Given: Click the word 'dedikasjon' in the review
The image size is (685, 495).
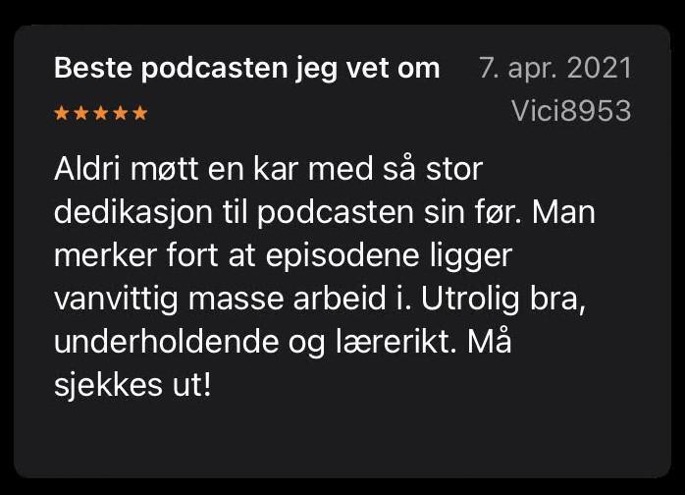Looking at the screenshot, I should [x=133, y=213].
